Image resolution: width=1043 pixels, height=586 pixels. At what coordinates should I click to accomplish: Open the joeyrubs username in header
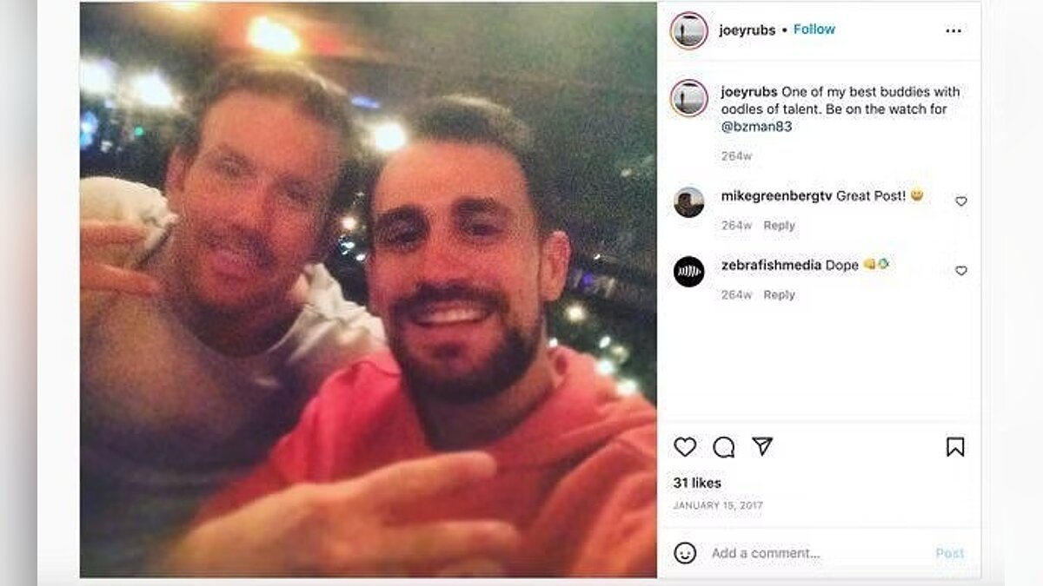(747, 30)
